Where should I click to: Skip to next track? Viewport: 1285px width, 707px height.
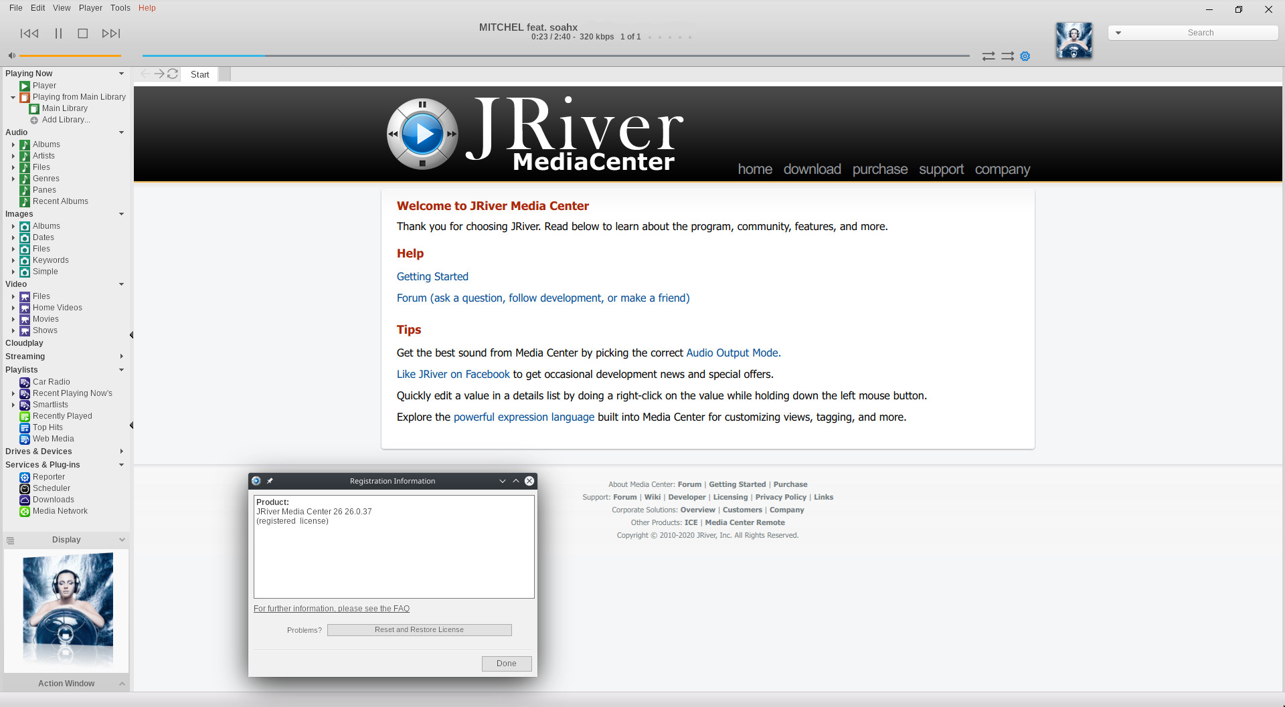[111, 33]
